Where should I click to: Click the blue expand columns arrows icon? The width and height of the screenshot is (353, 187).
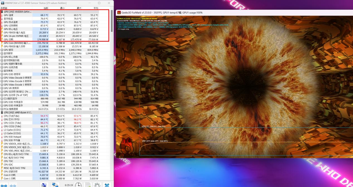click(x=5, y=185)
